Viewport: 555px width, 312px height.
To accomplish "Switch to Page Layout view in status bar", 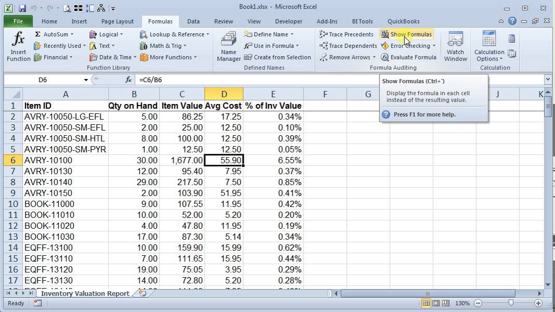I will pos(436,303).
